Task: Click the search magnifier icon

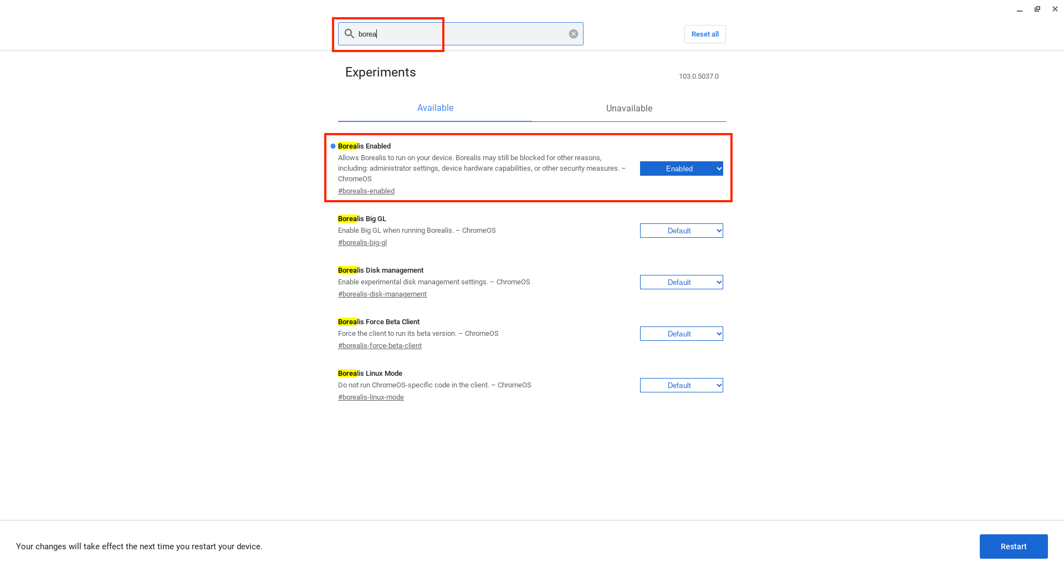Action: pos(349,34)
